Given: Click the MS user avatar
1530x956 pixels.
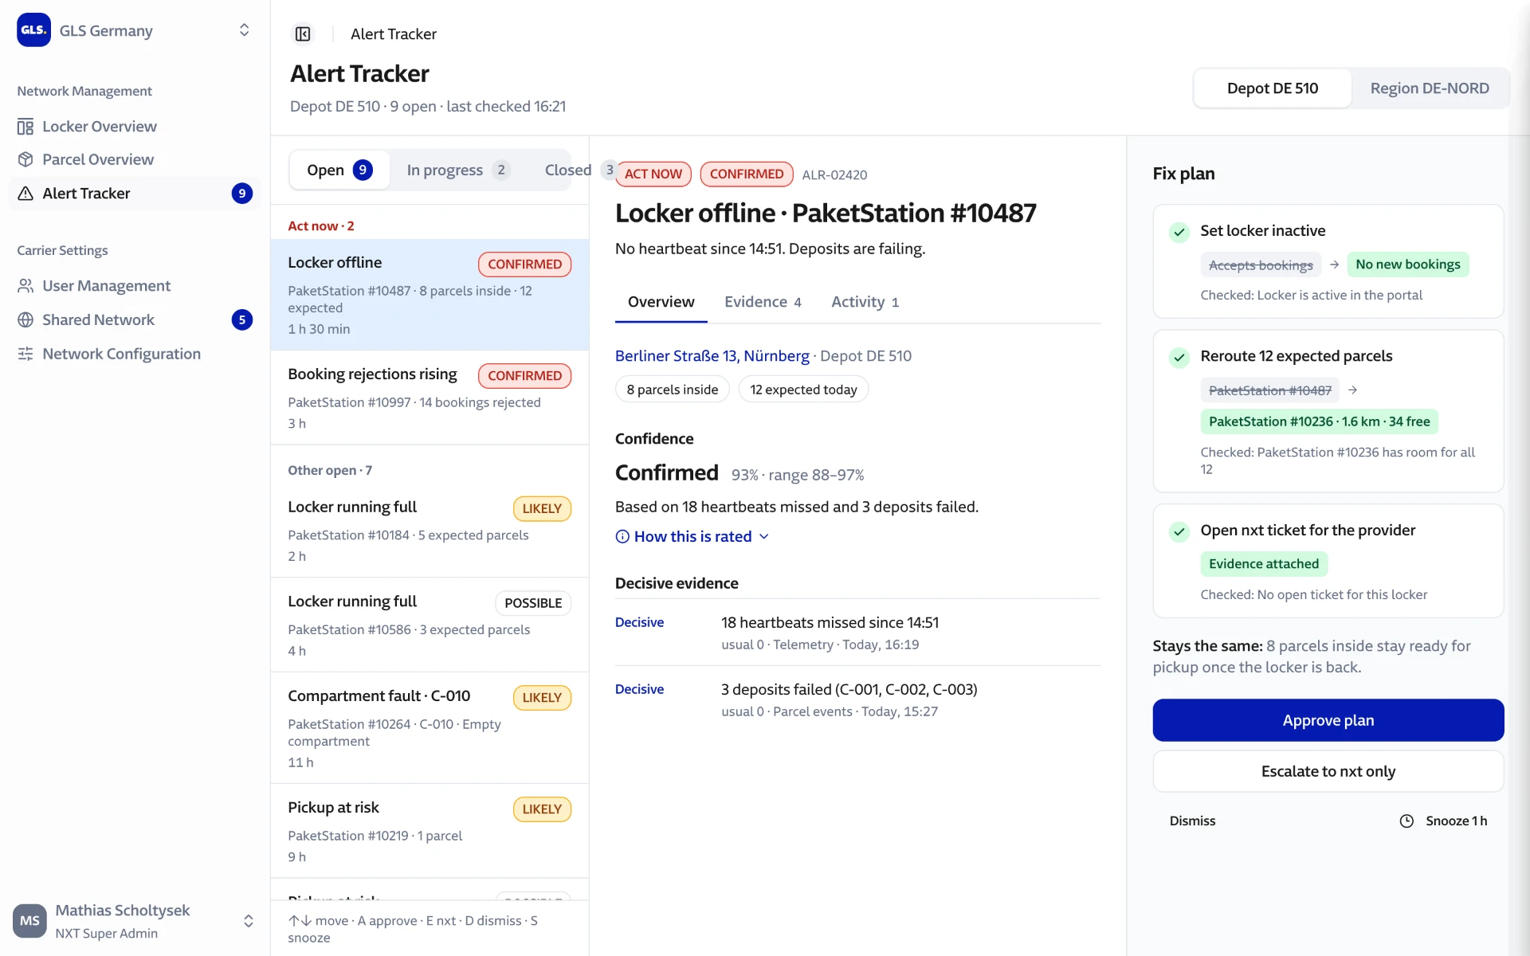Looking at the screenshot, I should 29,921.
